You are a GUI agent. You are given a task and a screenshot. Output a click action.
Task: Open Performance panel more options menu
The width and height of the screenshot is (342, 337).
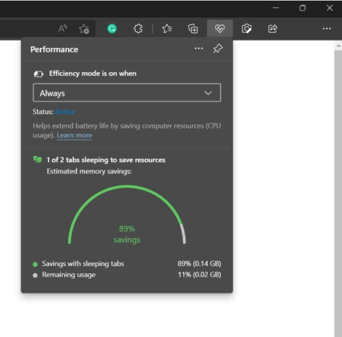click(198, 48)
